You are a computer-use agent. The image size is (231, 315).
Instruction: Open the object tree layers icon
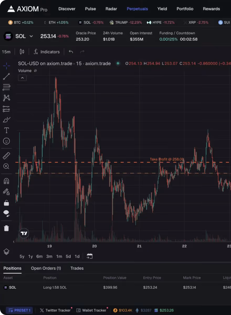click(x=7, y=252)
